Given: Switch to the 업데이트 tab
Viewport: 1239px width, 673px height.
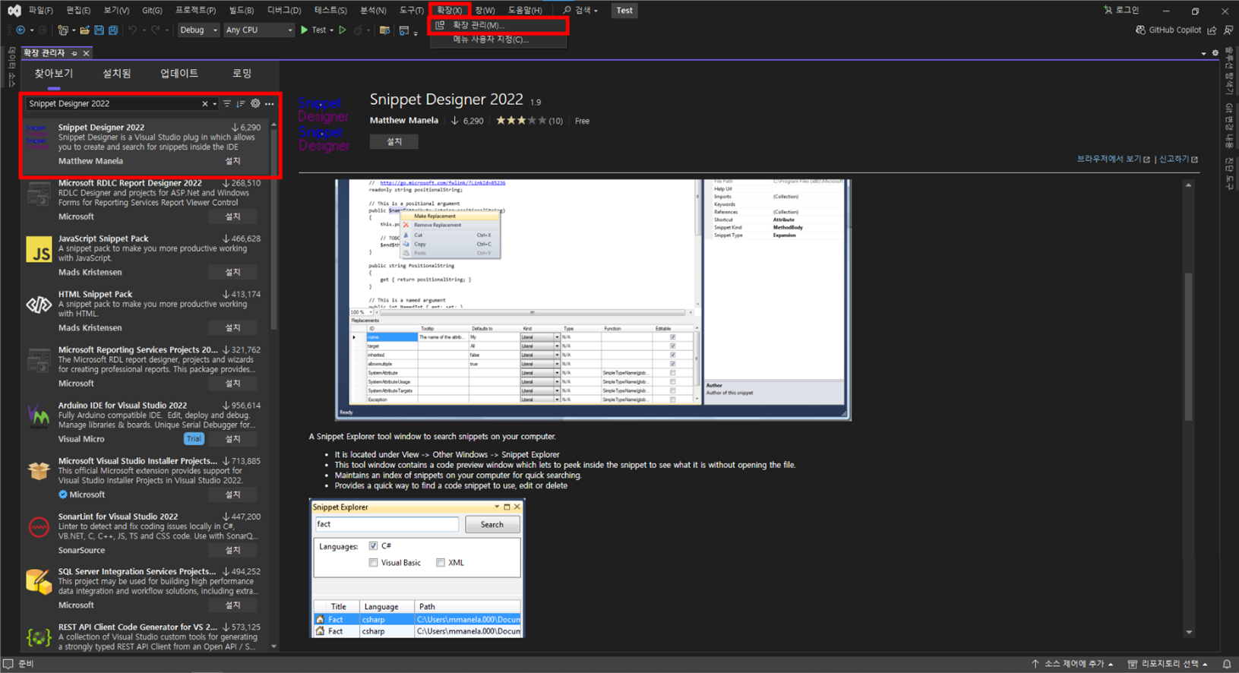Looking at the screenshot, I should point(179,74).
